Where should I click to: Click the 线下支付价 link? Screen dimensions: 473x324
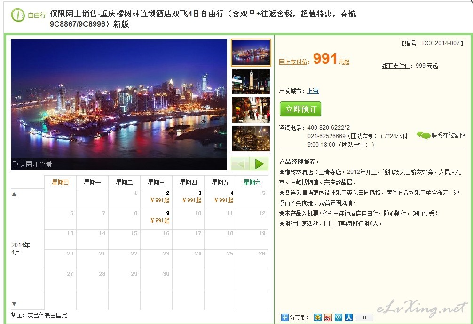point(395,66)
